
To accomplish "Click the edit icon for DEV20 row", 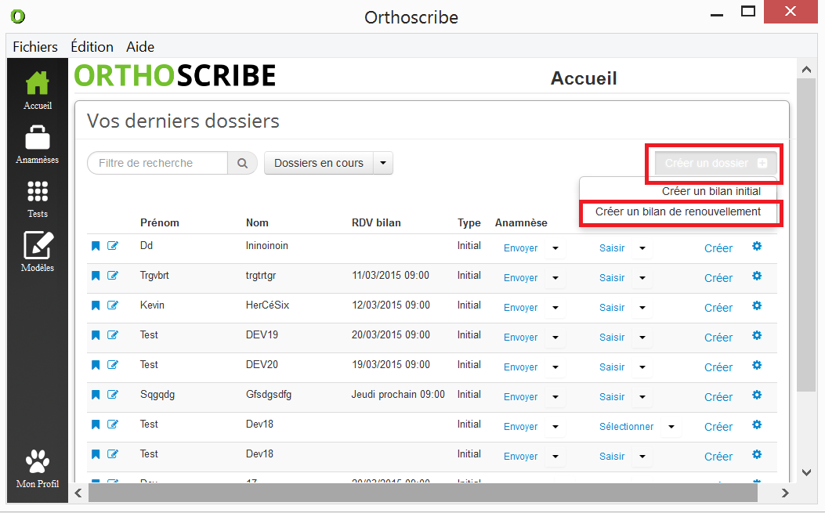I will pos(113,365).
